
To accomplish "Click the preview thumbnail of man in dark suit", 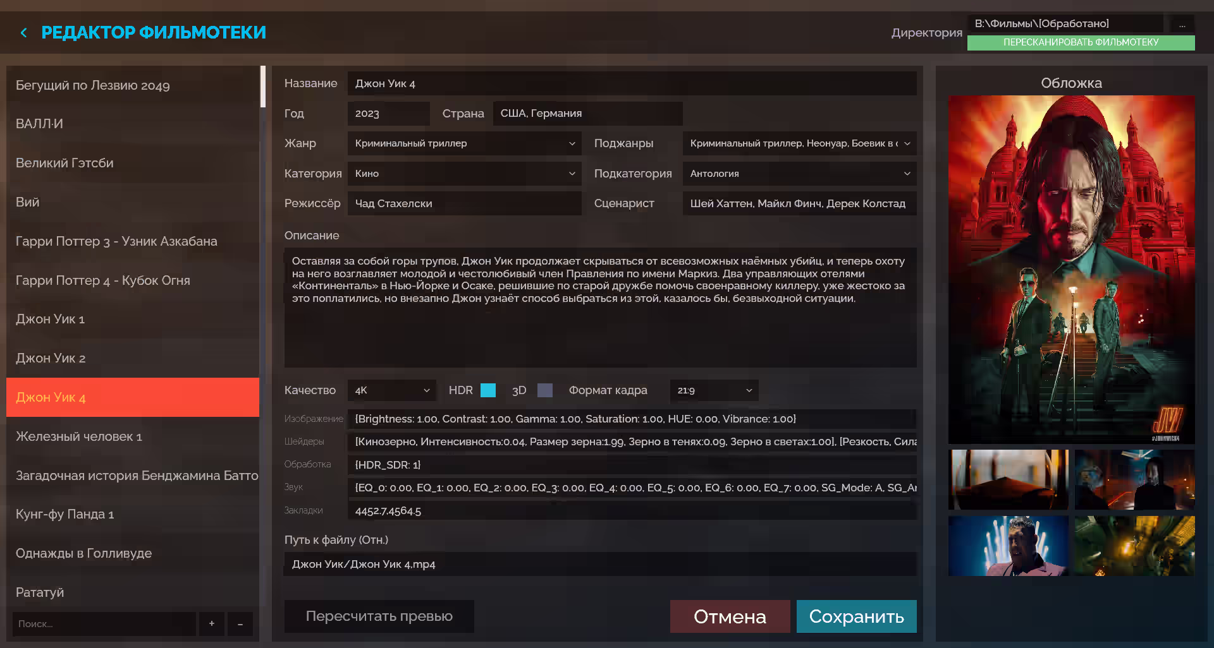I will coord(1135,479).
